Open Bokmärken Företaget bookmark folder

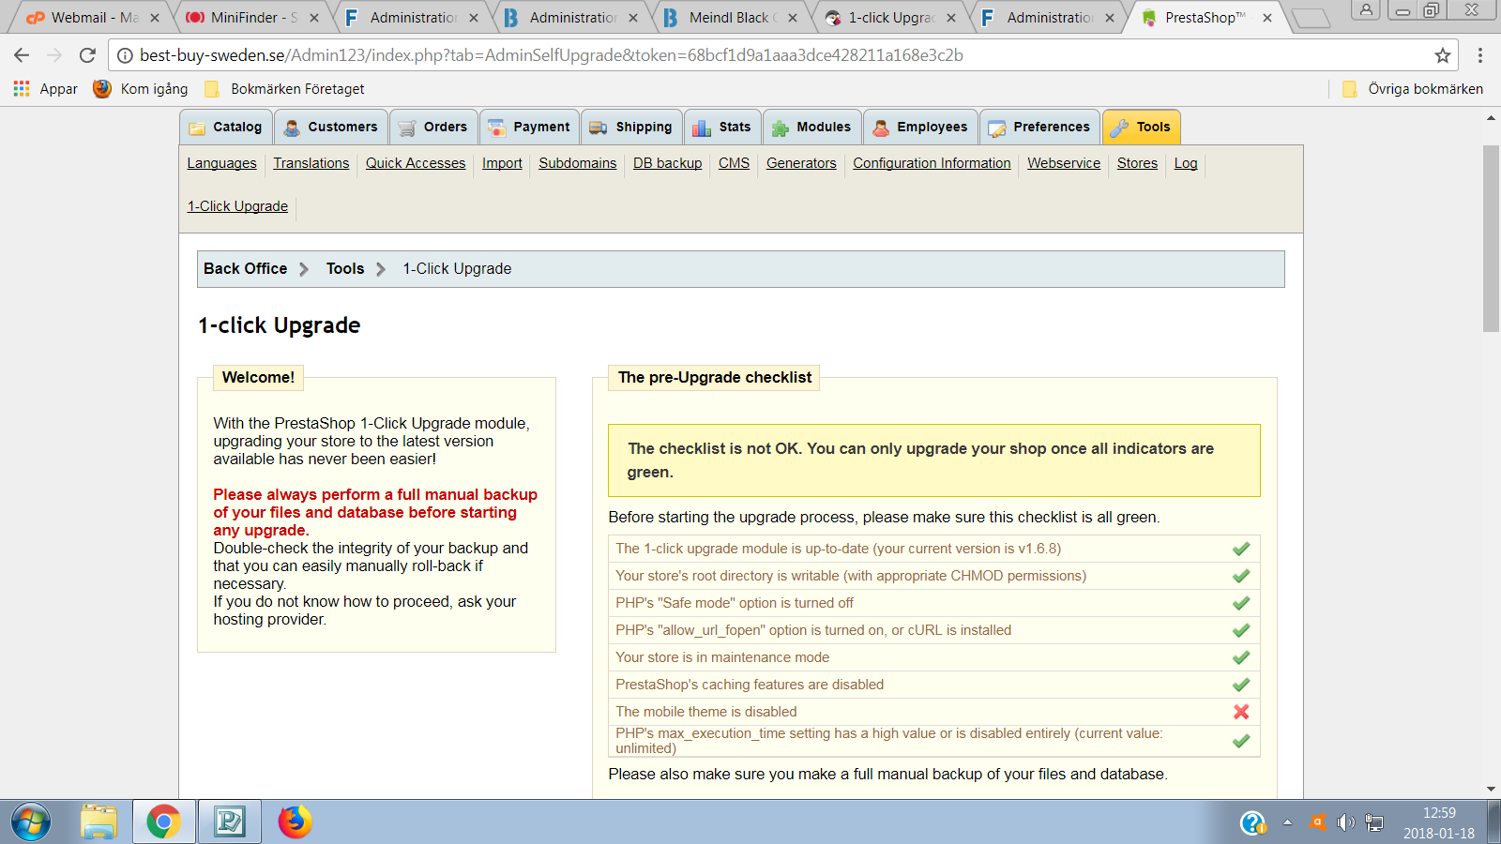pyautogui.click(x=284, y=89)
